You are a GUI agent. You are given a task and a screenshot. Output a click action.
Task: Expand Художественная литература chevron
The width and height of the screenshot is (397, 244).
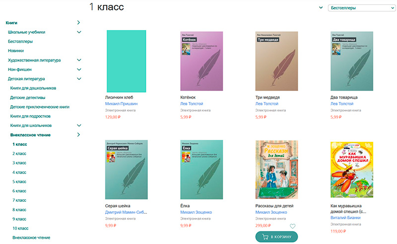pyautogui.click(x=79, y=60)
